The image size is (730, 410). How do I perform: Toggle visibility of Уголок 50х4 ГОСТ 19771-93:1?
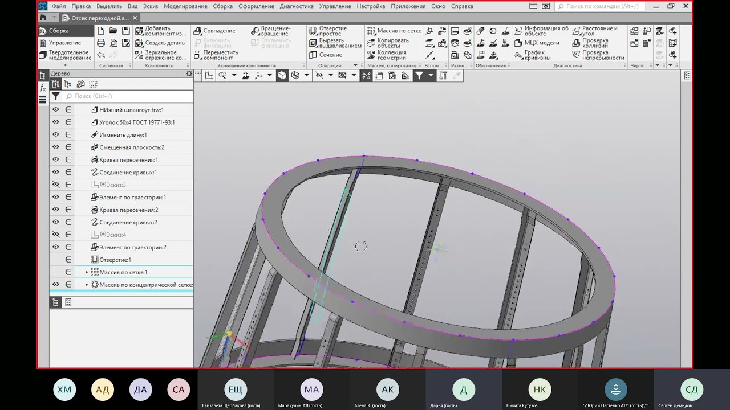tap(56, 122)
